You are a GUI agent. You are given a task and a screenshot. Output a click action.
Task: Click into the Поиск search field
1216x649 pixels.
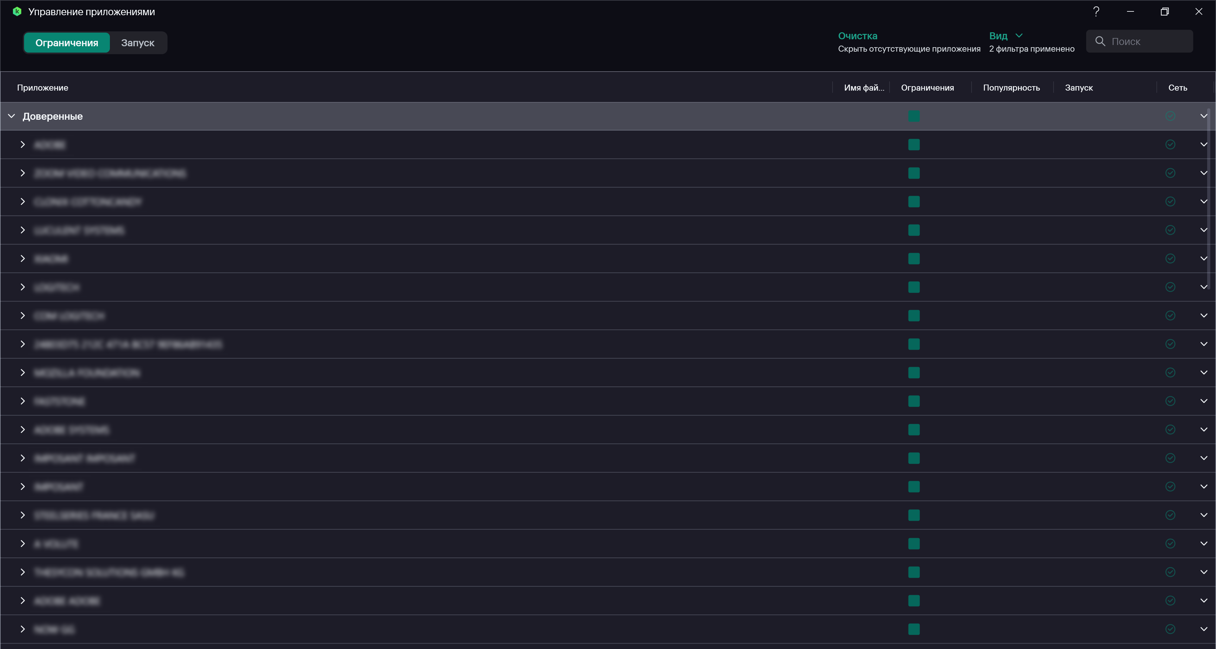(x=1147, y=41)
